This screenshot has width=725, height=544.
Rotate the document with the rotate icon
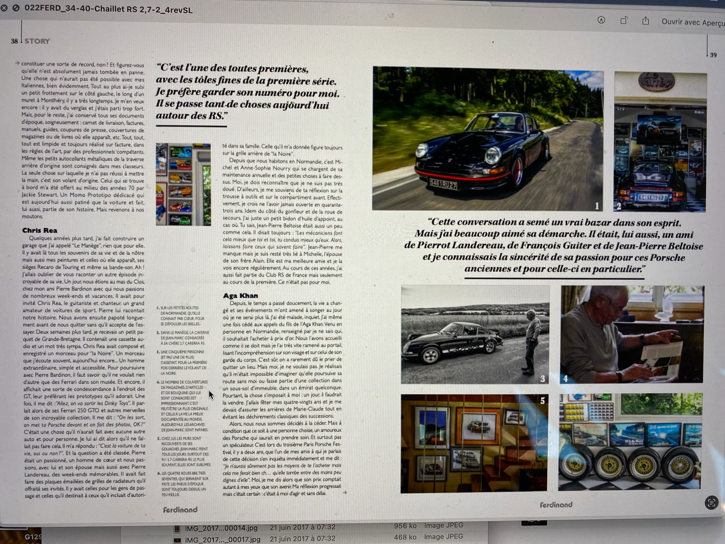pos(623,21)
